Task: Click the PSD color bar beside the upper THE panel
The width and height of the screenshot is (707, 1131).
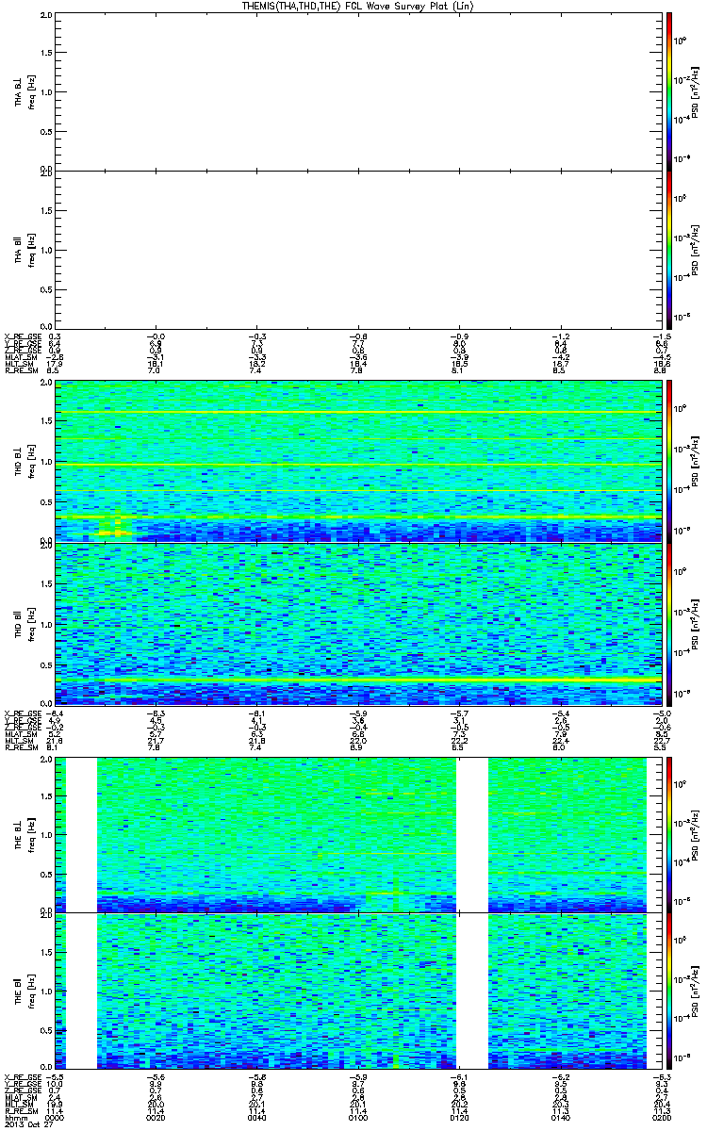Action: pyautogui.click(x=669, y=834)
